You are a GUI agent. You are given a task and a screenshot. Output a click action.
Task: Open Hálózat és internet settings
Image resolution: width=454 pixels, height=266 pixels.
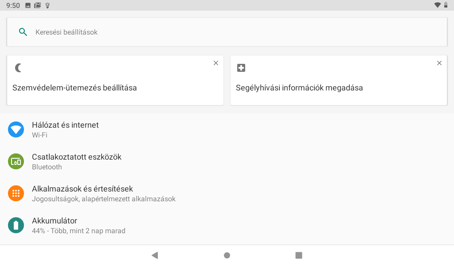tap(227, 129)
